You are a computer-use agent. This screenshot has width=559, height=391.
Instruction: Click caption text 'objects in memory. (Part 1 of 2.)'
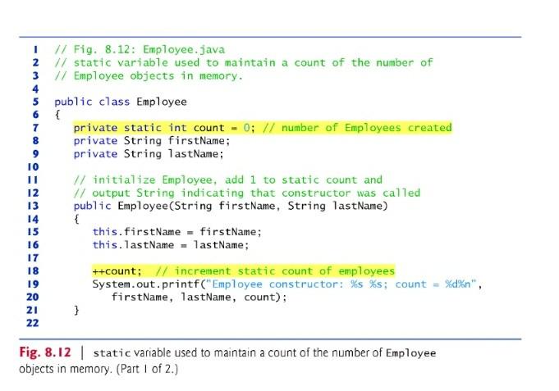[99, 369]
